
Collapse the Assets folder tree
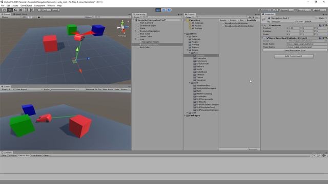185,34
